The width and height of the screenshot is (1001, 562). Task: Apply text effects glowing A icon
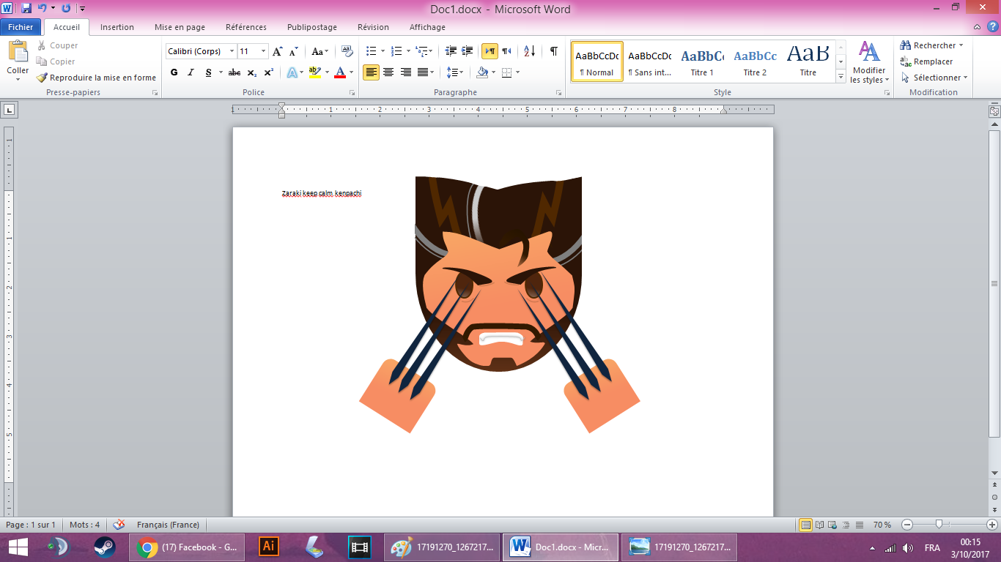pyautogui.click(x=292, y=72)
